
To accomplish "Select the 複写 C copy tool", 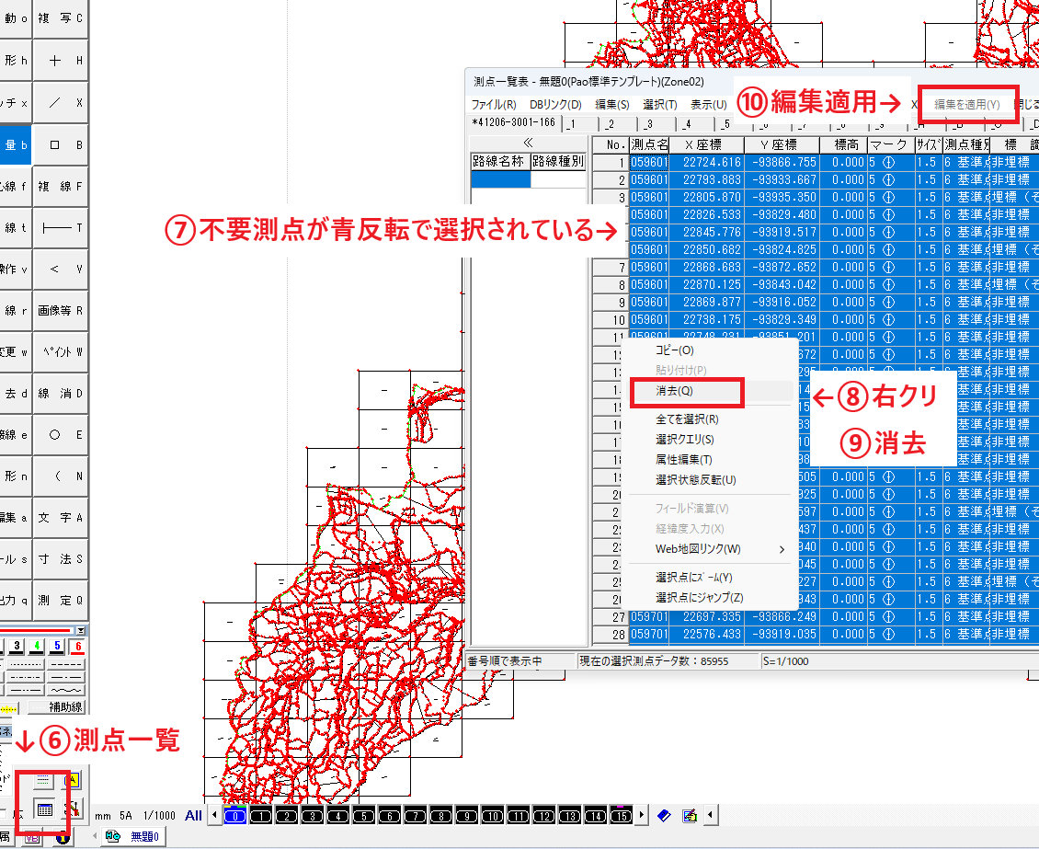I will point(61,18).
